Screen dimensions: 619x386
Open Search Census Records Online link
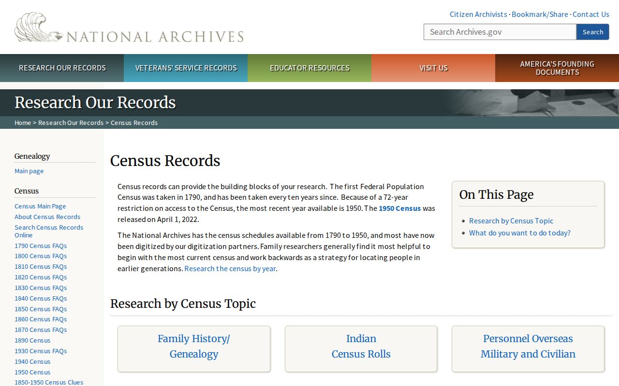49,232
